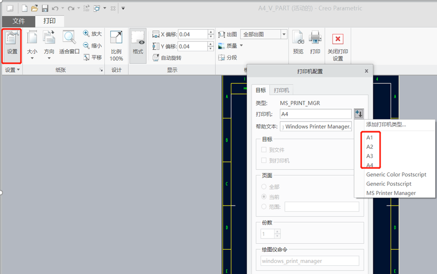The image size is (437, 274).
Task: Switch to the 打印 ribbon tab
Action: (50, 21)
